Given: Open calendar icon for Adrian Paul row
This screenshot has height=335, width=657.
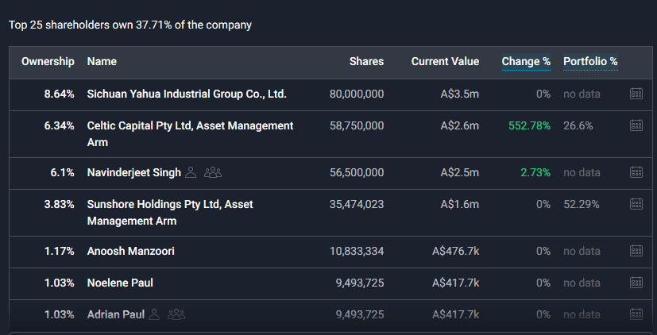Looking at the screenshot, I should tap(636, 314).
